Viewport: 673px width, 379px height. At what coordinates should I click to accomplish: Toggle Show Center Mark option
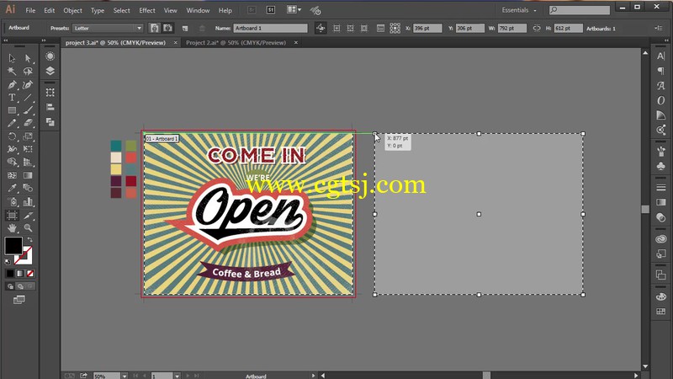(336, 28)
